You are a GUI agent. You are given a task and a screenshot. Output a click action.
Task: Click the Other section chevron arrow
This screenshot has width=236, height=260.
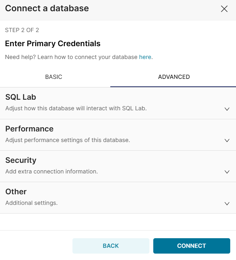point(227,203)
